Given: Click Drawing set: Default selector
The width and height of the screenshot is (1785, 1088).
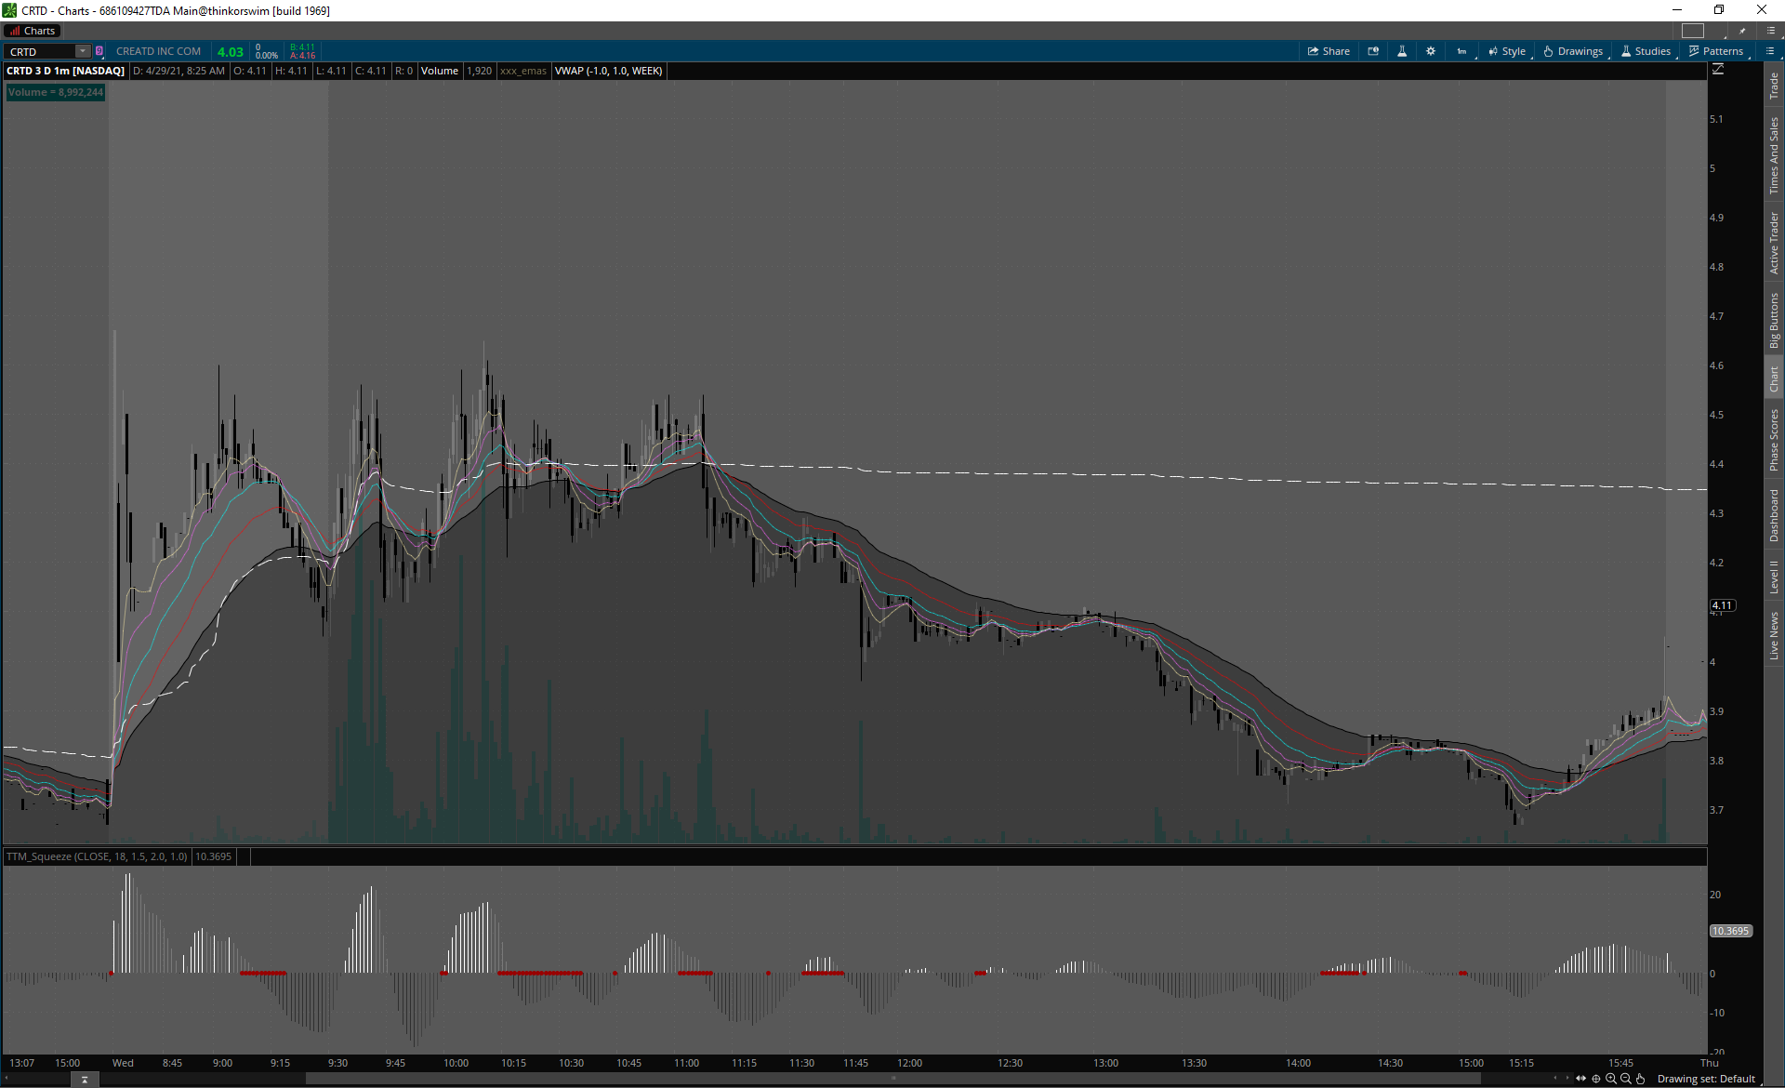Looking at the screenshot, I should [1705, 1079].
